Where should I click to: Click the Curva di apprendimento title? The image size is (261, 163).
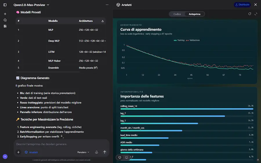click(x=141, y=30)
